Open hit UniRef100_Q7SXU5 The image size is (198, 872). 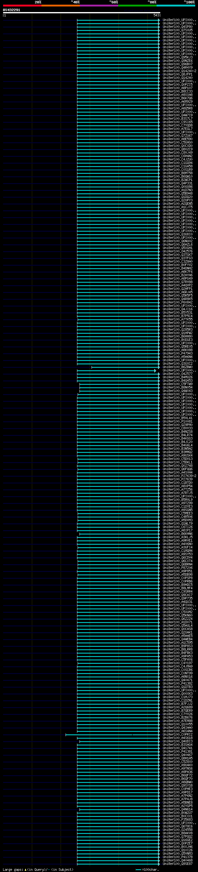click(x=178, y=30)
